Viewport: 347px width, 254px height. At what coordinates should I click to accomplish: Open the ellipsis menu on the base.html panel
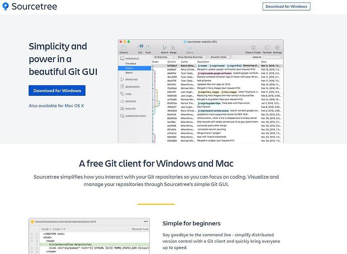146,221
